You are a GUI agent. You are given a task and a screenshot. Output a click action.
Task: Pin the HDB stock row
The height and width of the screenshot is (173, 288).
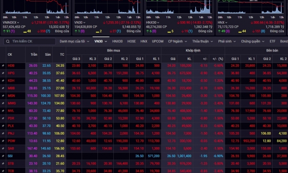point(3,66)
